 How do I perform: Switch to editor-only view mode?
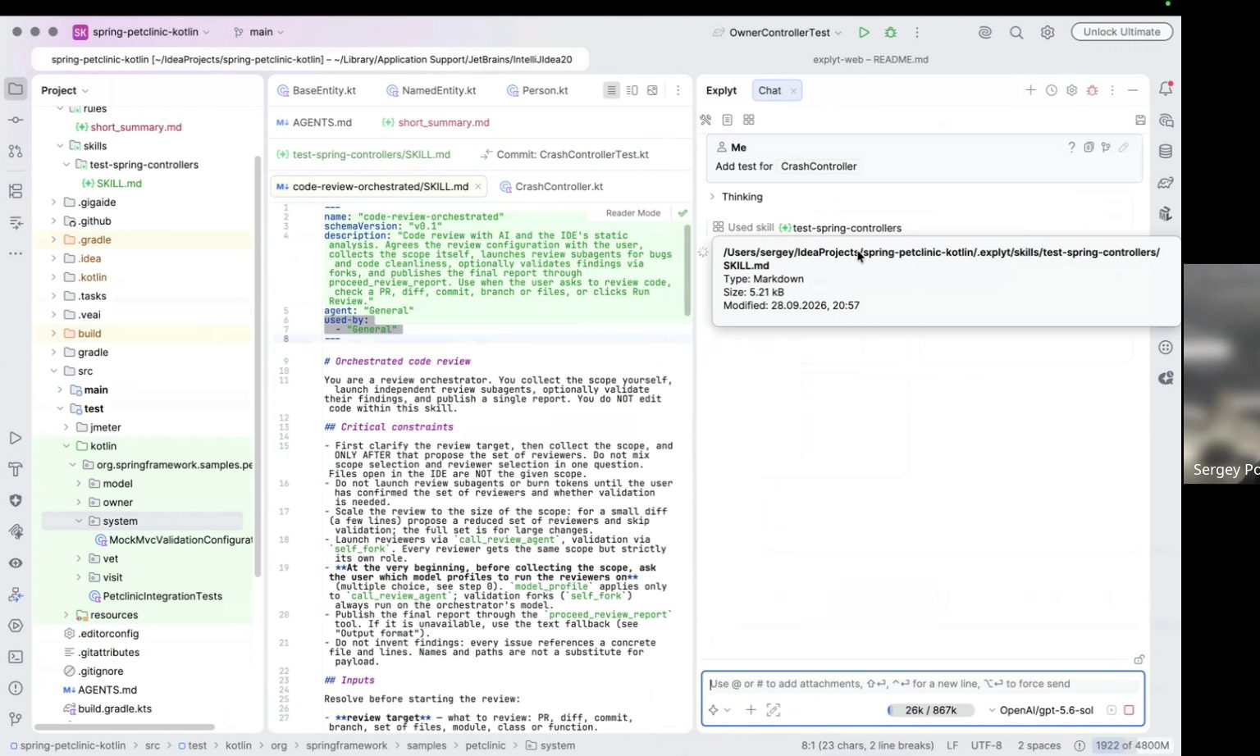pos(611,90)
